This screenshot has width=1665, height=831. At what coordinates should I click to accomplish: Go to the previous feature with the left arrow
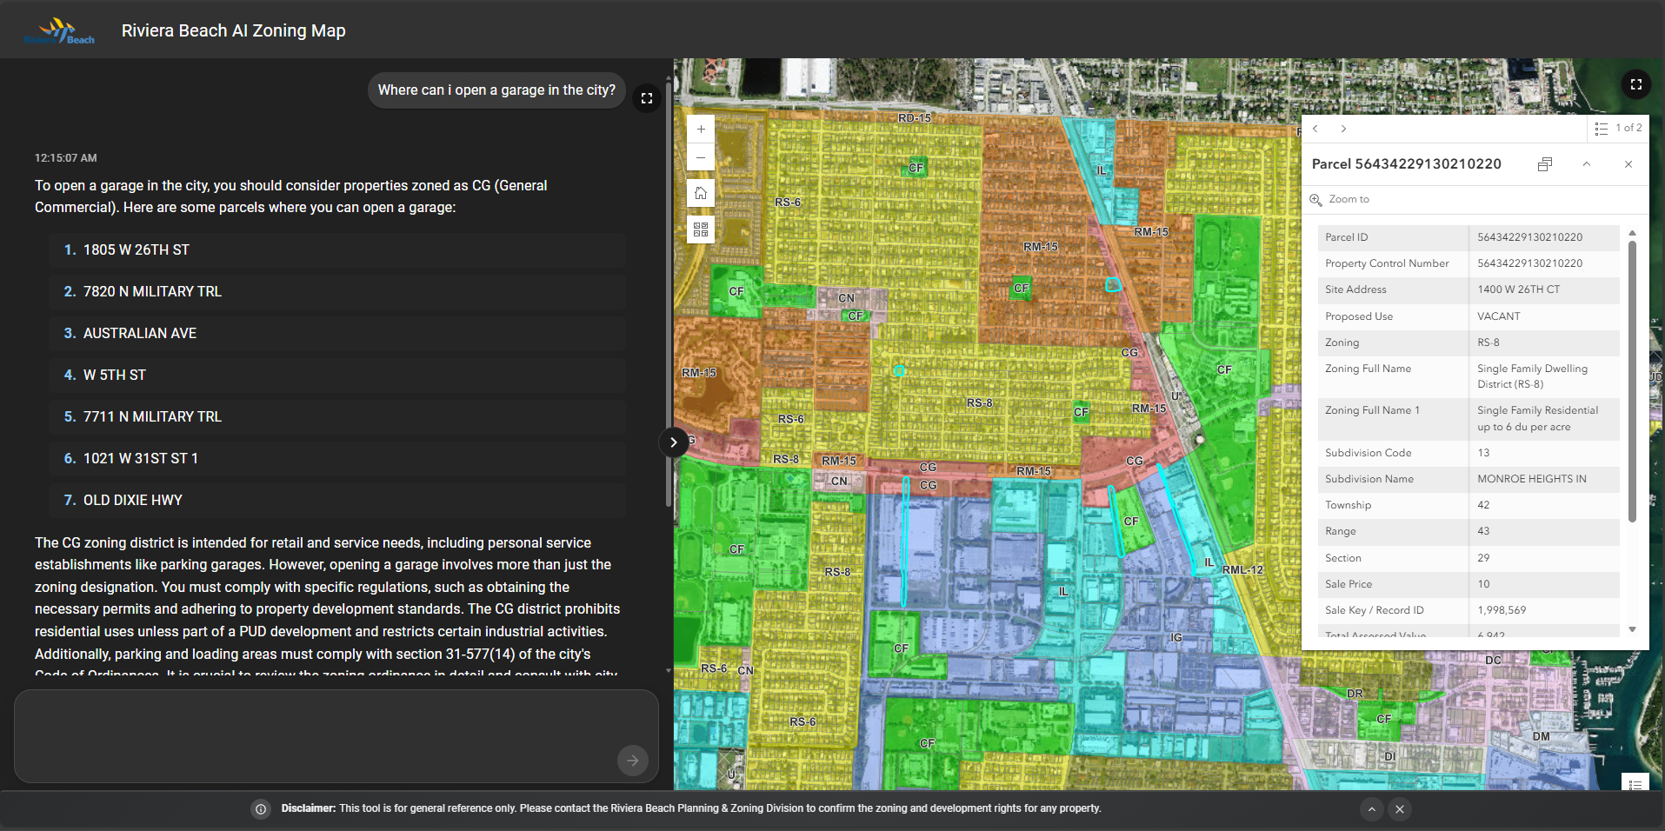1315,128
